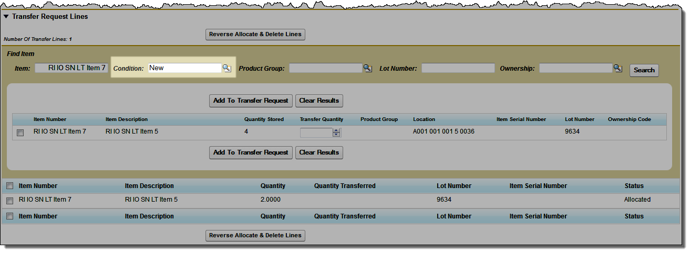Select the allocated transfer line checkbox

(x=9, y=201)
